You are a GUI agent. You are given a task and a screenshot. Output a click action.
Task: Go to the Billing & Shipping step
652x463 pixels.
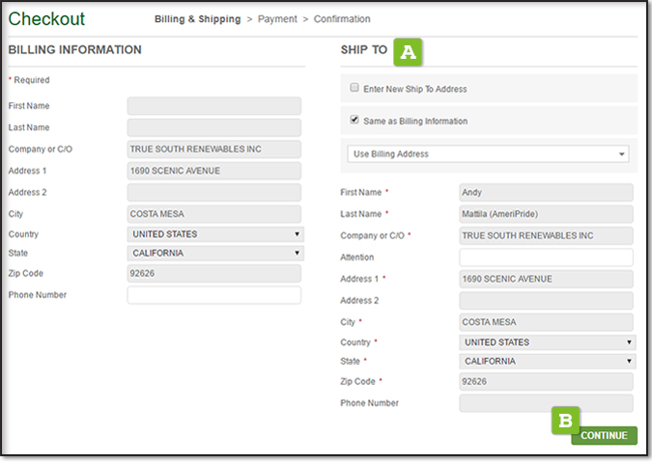(197, 19)
